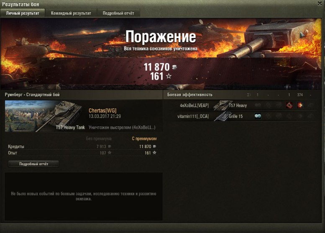Click the binoculars spotted icon for vitamin111

258,116
